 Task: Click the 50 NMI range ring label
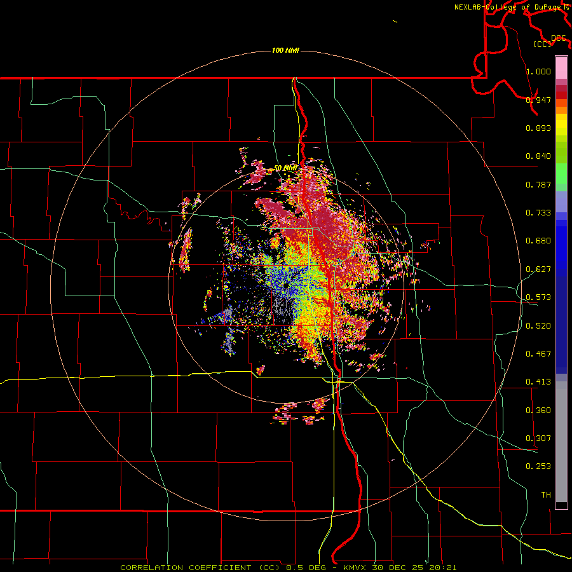286,168
